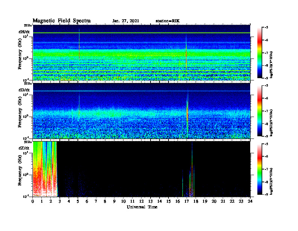
Task: Click hour 17 on the time axis
Action: point(187,202)
